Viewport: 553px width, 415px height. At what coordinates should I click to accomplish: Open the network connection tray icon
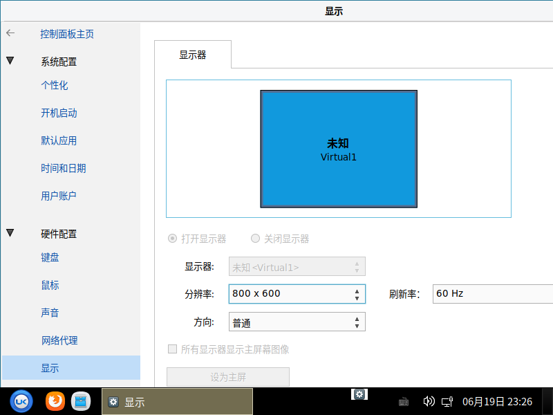(447, 402)
